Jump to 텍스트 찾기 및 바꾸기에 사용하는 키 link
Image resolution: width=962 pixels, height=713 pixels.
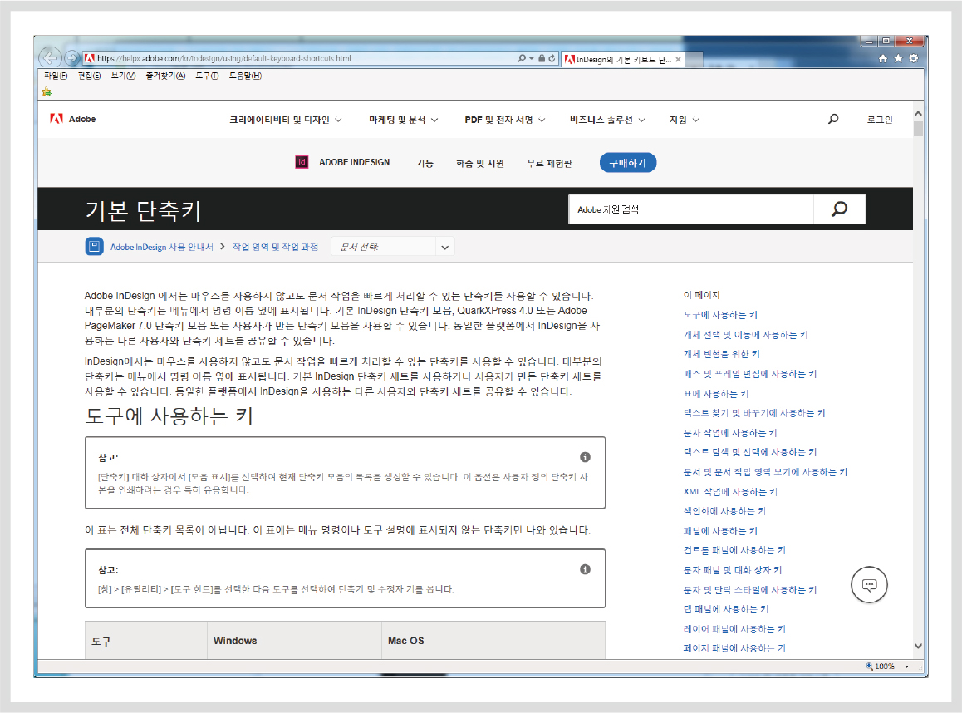click(754, 413)
